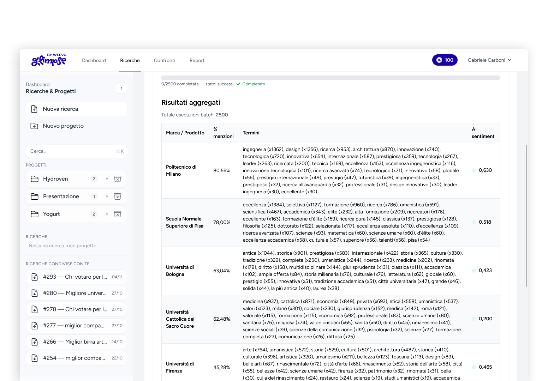Click the trash icon next to Presentazione

(x=118, y=196)
